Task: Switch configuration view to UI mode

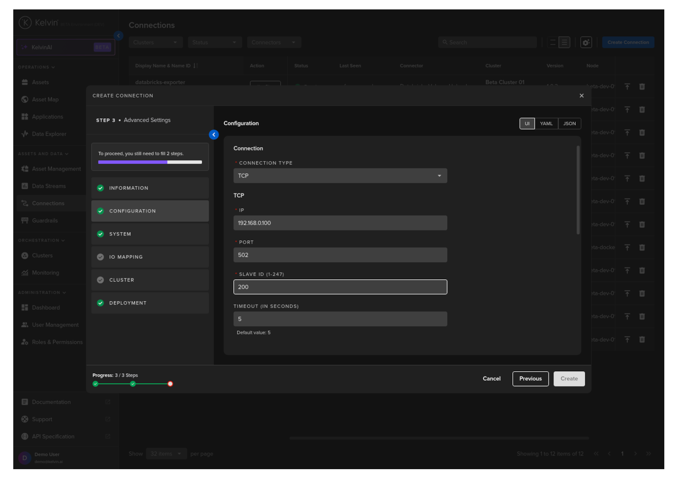Action: 527,124
